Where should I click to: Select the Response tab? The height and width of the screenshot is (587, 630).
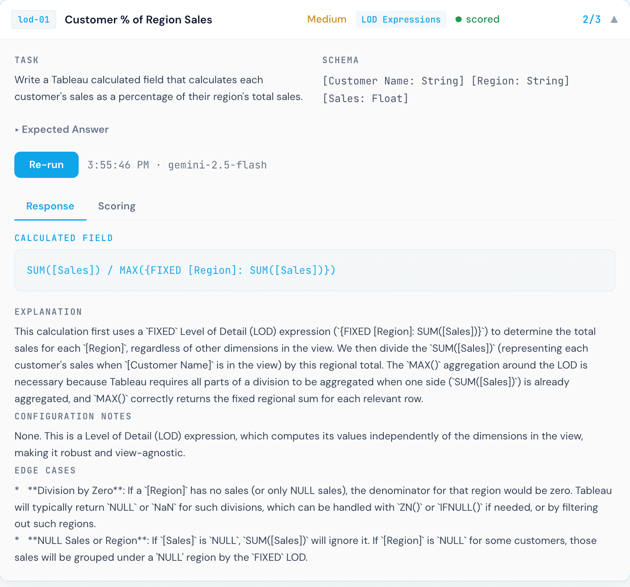[x=50, y=206]
